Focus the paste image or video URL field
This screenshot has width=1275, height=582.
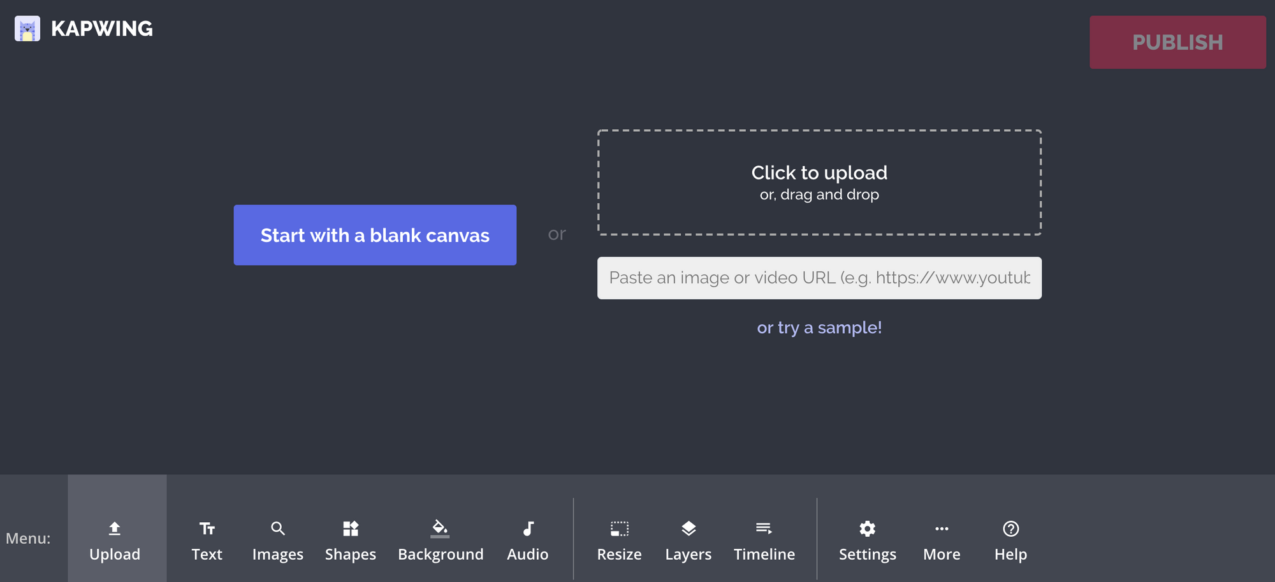pos(819,278)
